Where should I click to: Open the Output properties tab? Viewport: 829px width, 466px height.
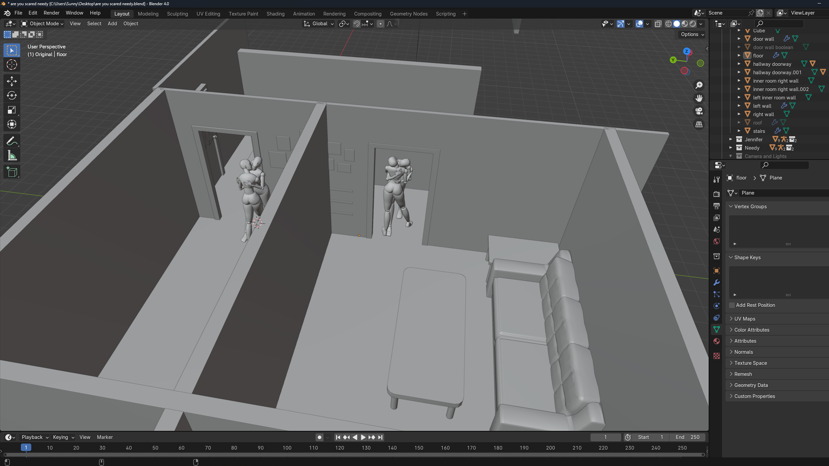click(717, 206)
